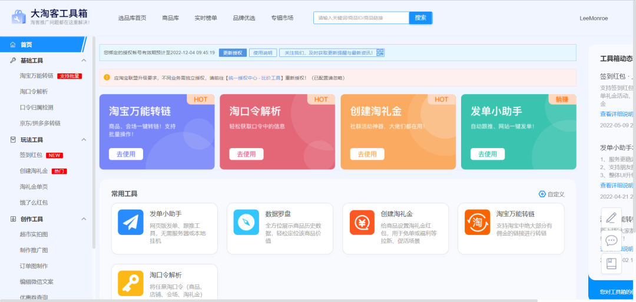Open 编辑微信文案 in sidebar
Screen dimensions: 636x302
pyautogui.click(x=37, y=282)
